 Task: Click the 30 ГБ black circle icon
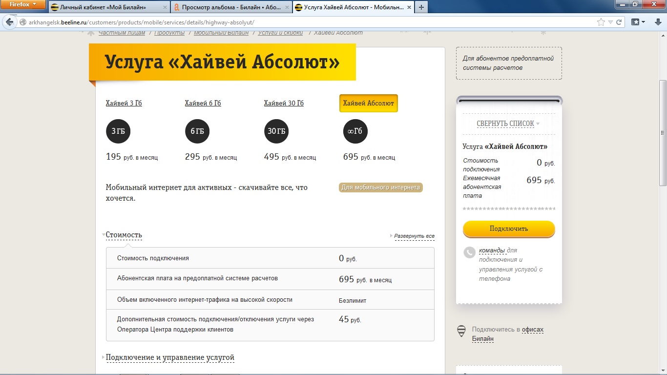(276, 131)
